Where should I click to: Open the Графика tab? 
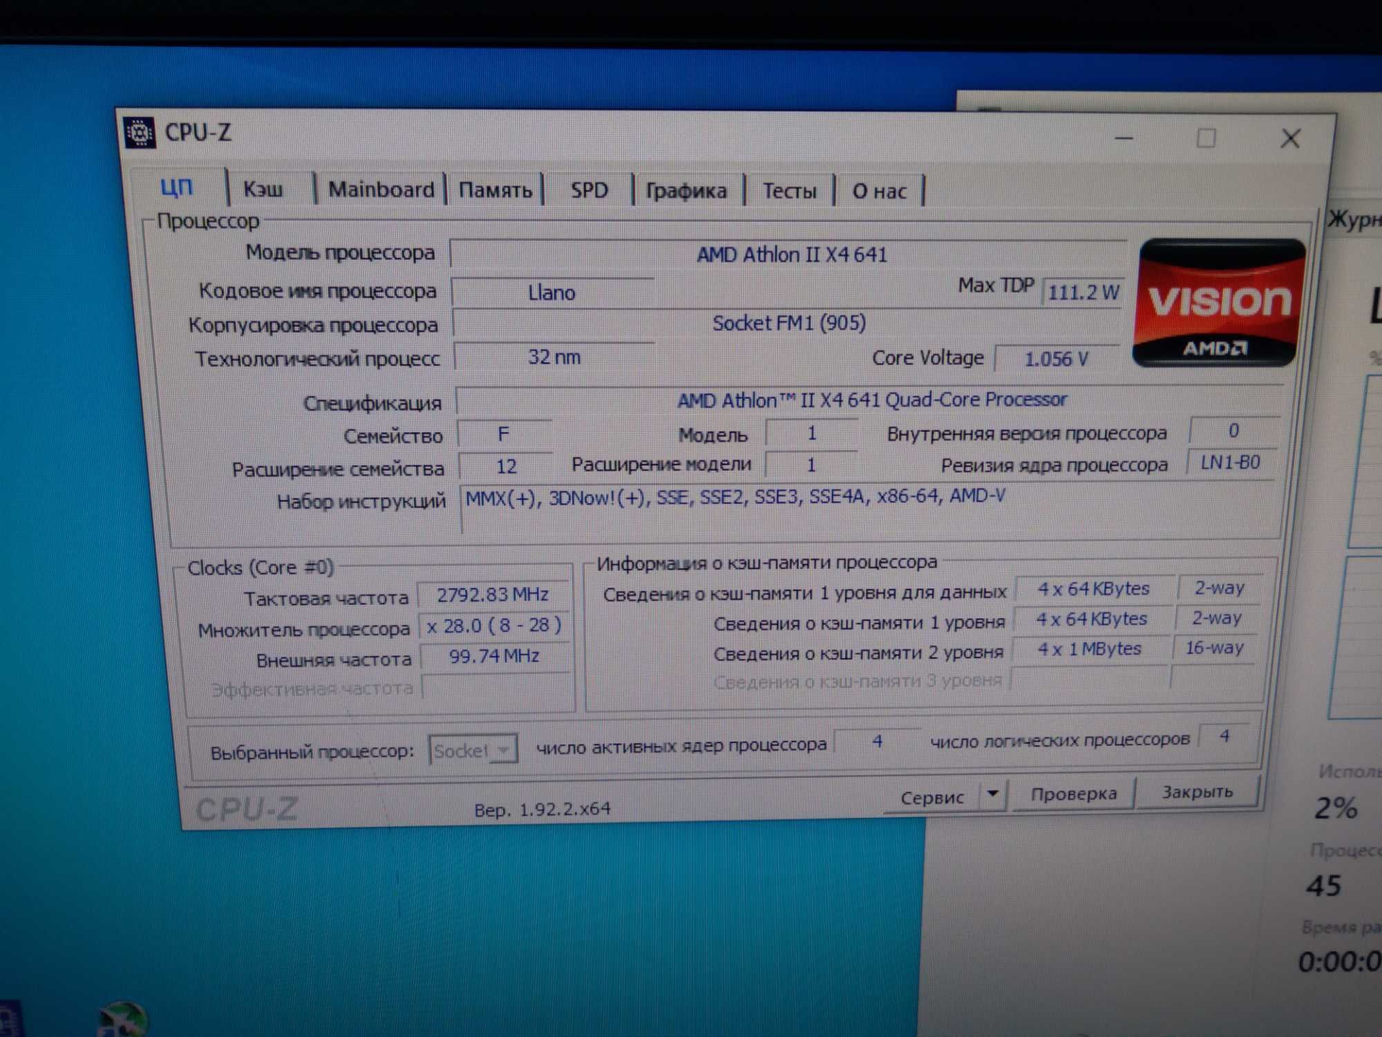(x=686, y=191)
